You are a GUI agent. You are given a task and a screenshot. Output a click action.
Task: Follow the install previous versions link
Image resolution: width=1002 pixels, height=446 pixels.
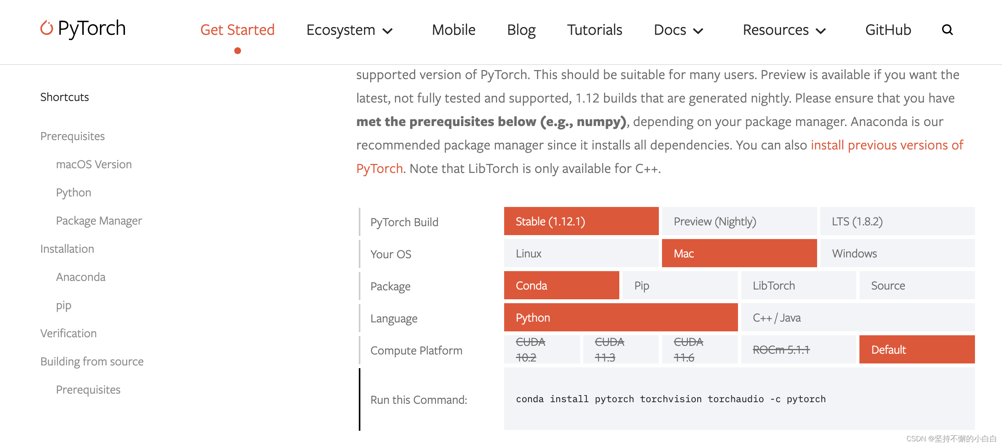point(887,145)
